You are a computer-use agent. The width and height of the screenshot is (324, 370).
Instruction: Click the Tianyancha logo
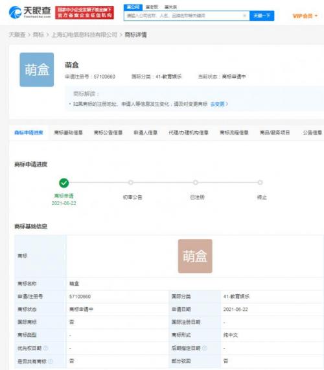[30, 12]
